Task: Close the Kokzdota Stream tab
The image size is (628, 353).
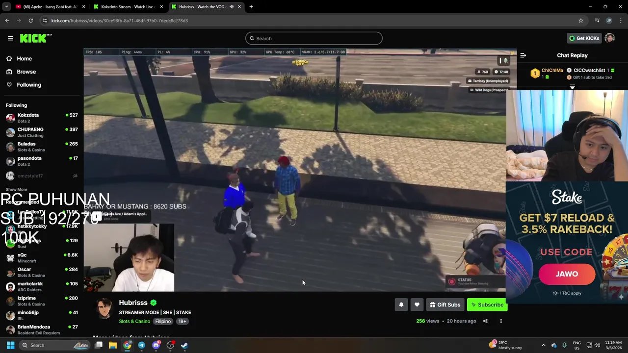Action: coord(161,7)
